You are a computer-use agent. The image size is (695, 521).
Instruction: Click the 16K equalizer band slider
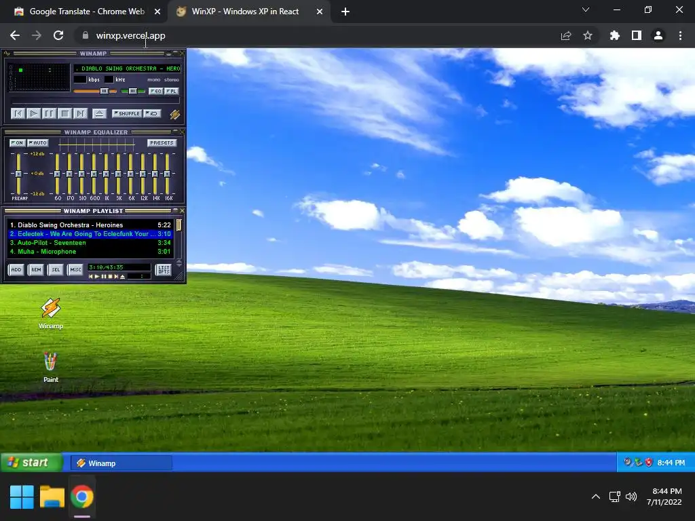[167, 174]
